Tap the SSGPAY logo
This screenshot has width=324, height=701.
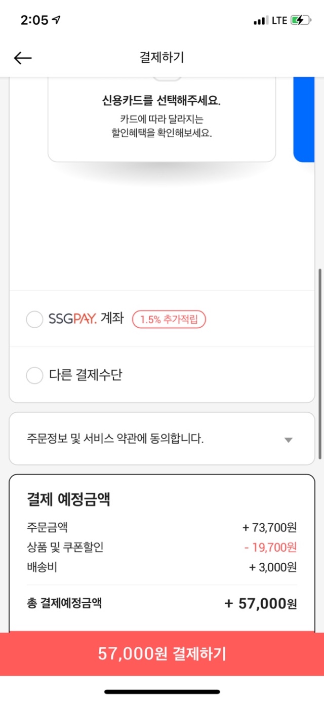(72, 320)
